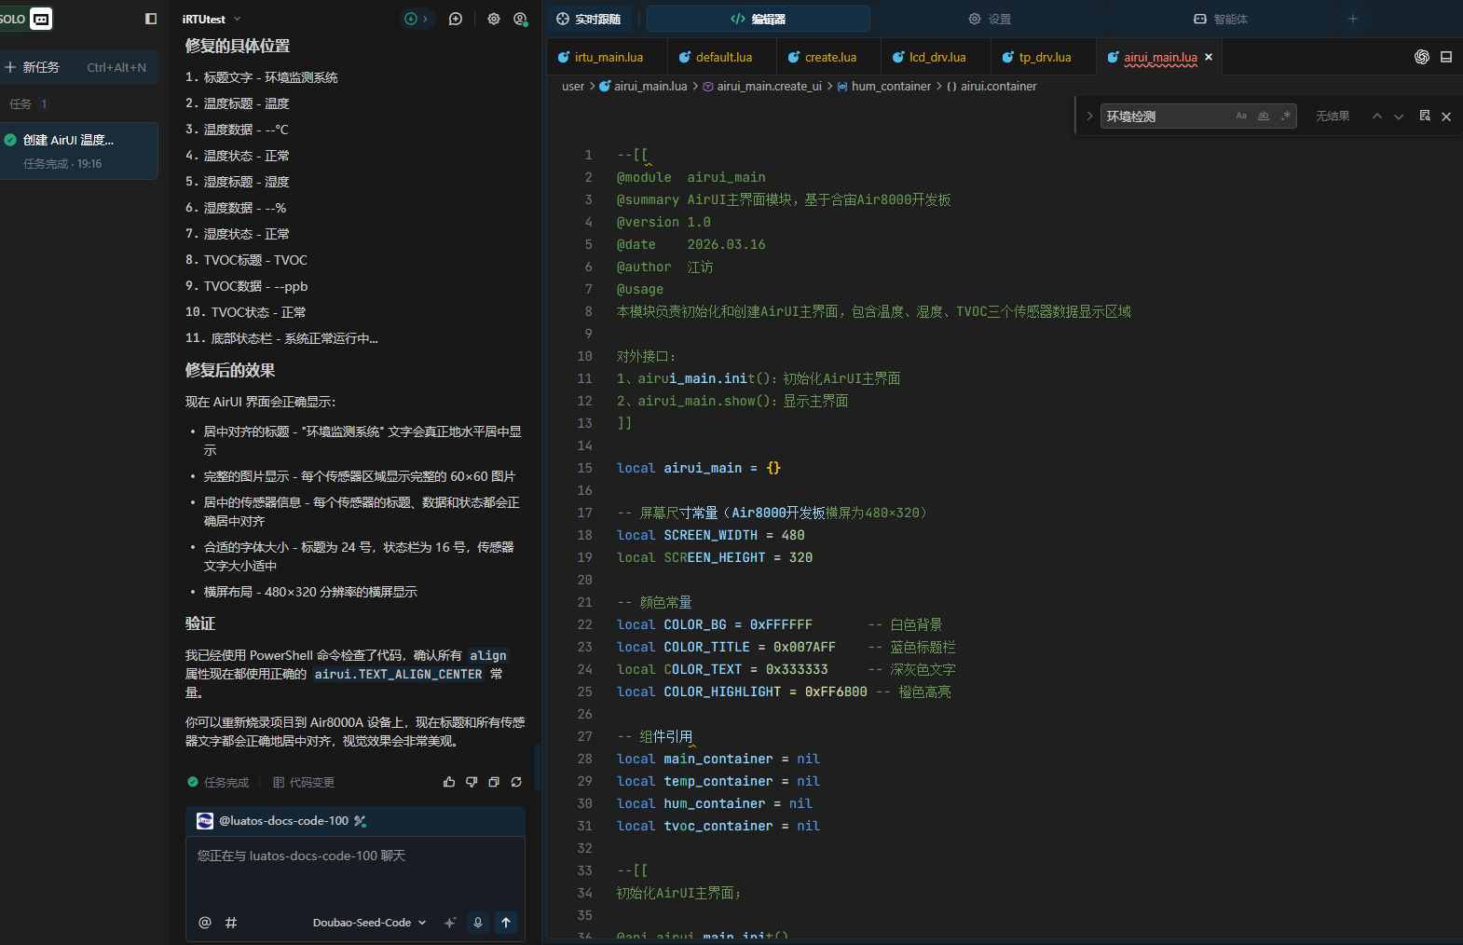This screenshot has height=945, width=1463.
Task: Toggle match case (Aa) in find
Action: pos(1241,116)
